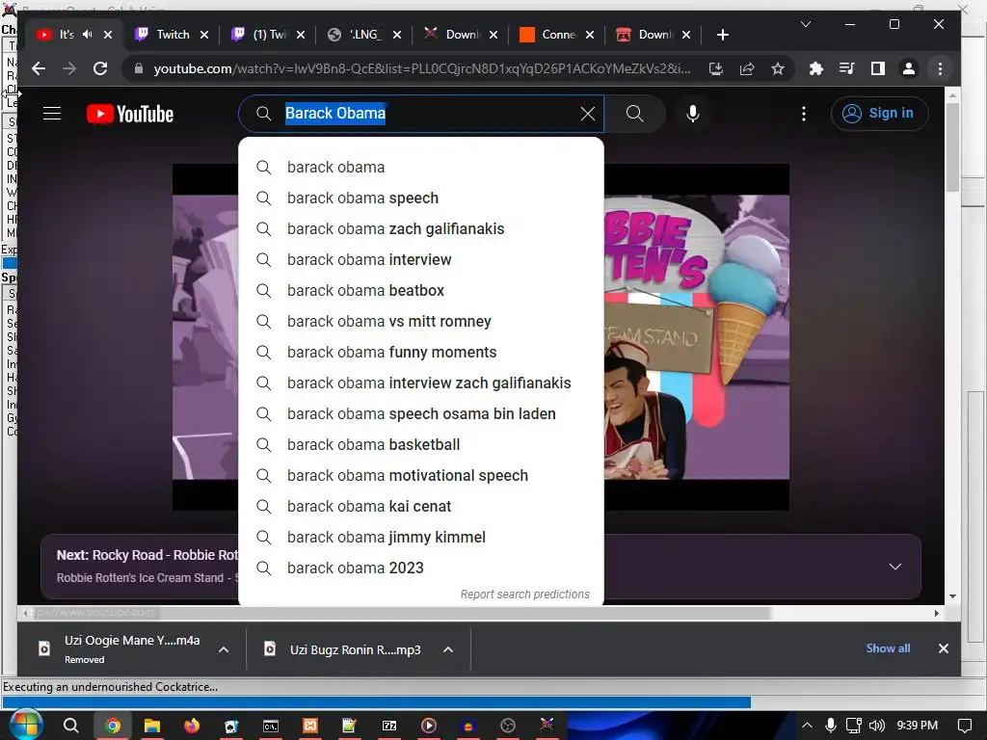Viewport: 987px width, 740px height.
Task: Click the YouTube URL in address bar
Action: [x=422, y=68]
